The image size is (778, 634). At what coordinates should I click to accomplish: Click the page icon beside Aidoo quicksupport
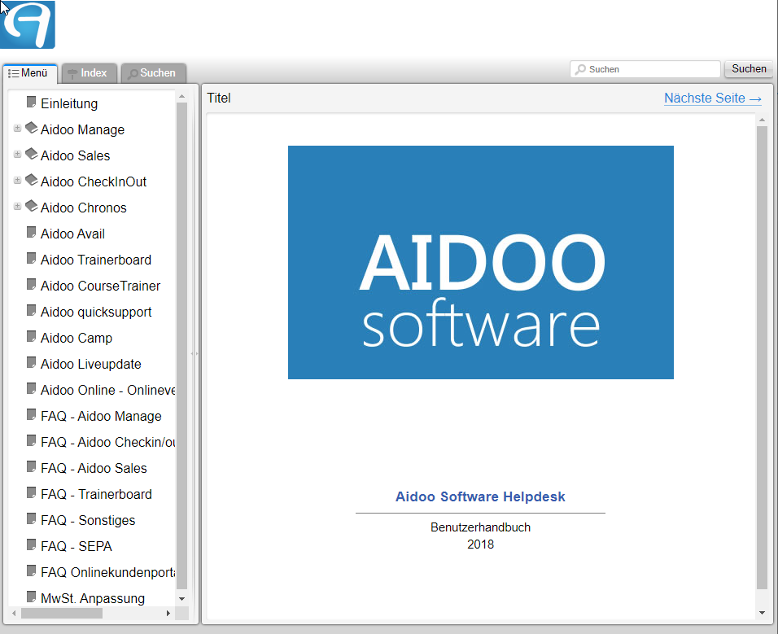[31, 310]
